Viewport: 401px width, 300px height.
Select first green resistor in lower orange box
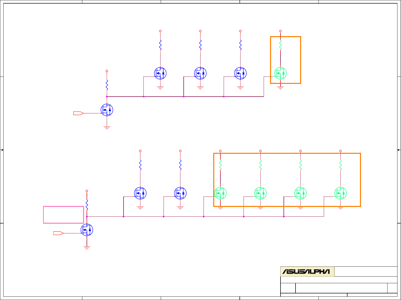220,165
